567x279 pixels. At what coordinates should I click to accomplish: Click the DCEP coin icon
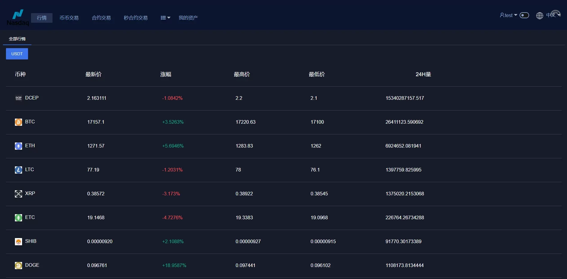coord(18,98)
